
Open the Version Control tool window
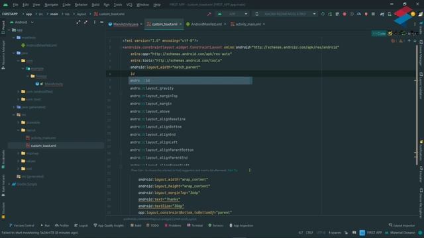pos(21,225)
